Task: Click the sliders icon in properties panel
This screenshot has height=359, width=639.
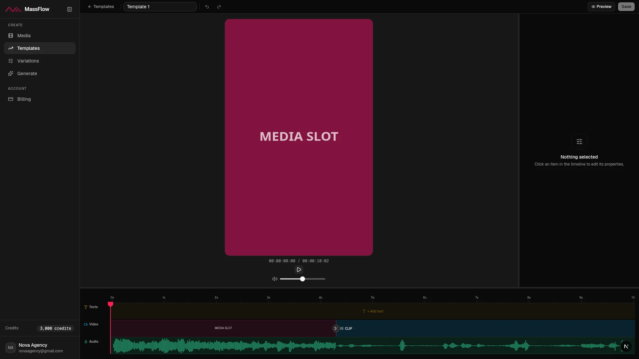Action: click(x=579, y=142)
